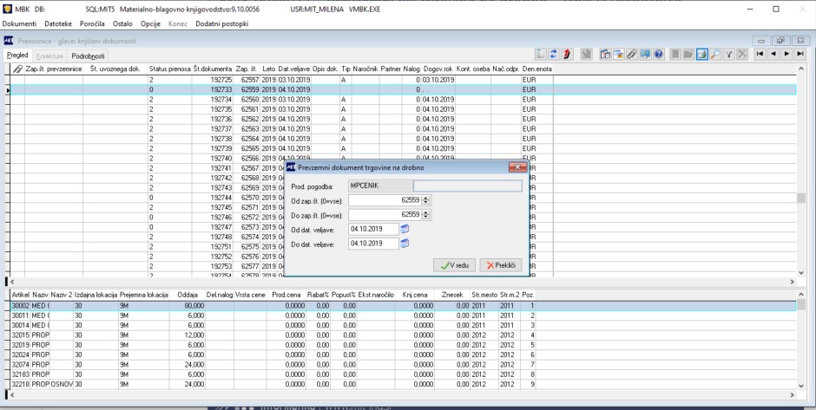Click the highlighted printer toolbar icon

point(702,54)
